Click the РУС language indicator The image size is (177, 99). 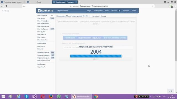(x=164, y=97)
